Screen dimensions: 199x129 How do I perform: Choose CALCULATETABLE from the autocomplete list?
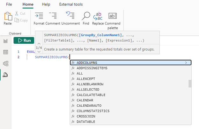[x=91, y=95]
